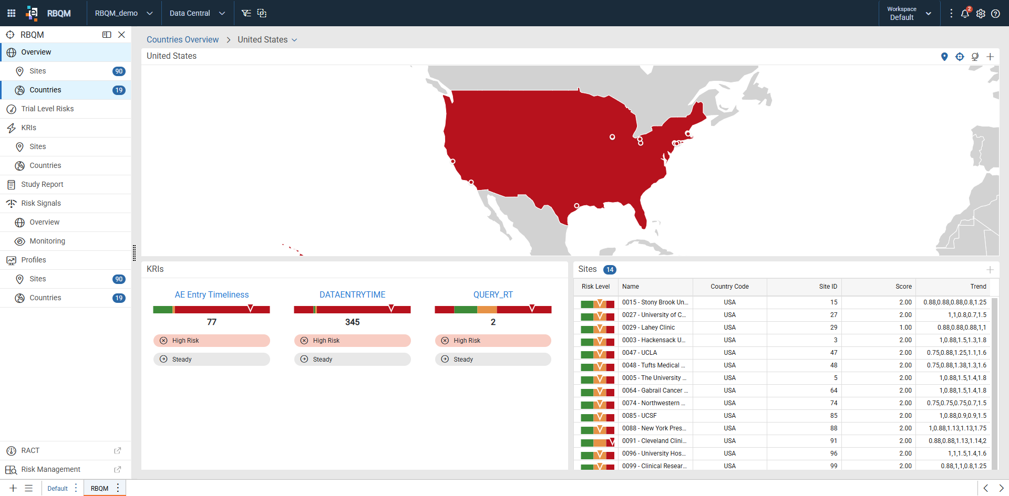Select Sites under KRIs

66,147
